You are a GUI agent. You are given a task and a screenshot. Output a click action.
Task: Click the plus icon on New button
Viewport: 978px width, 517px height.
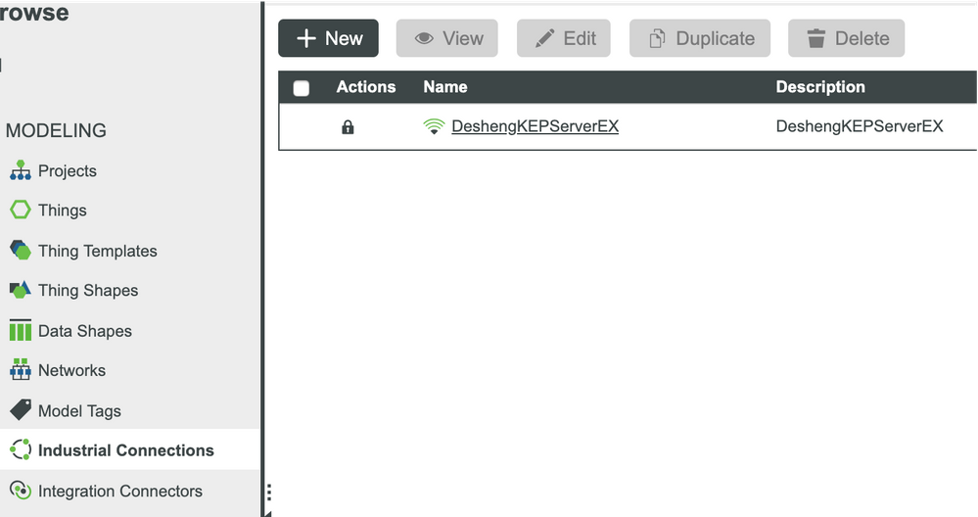point(306,38)
